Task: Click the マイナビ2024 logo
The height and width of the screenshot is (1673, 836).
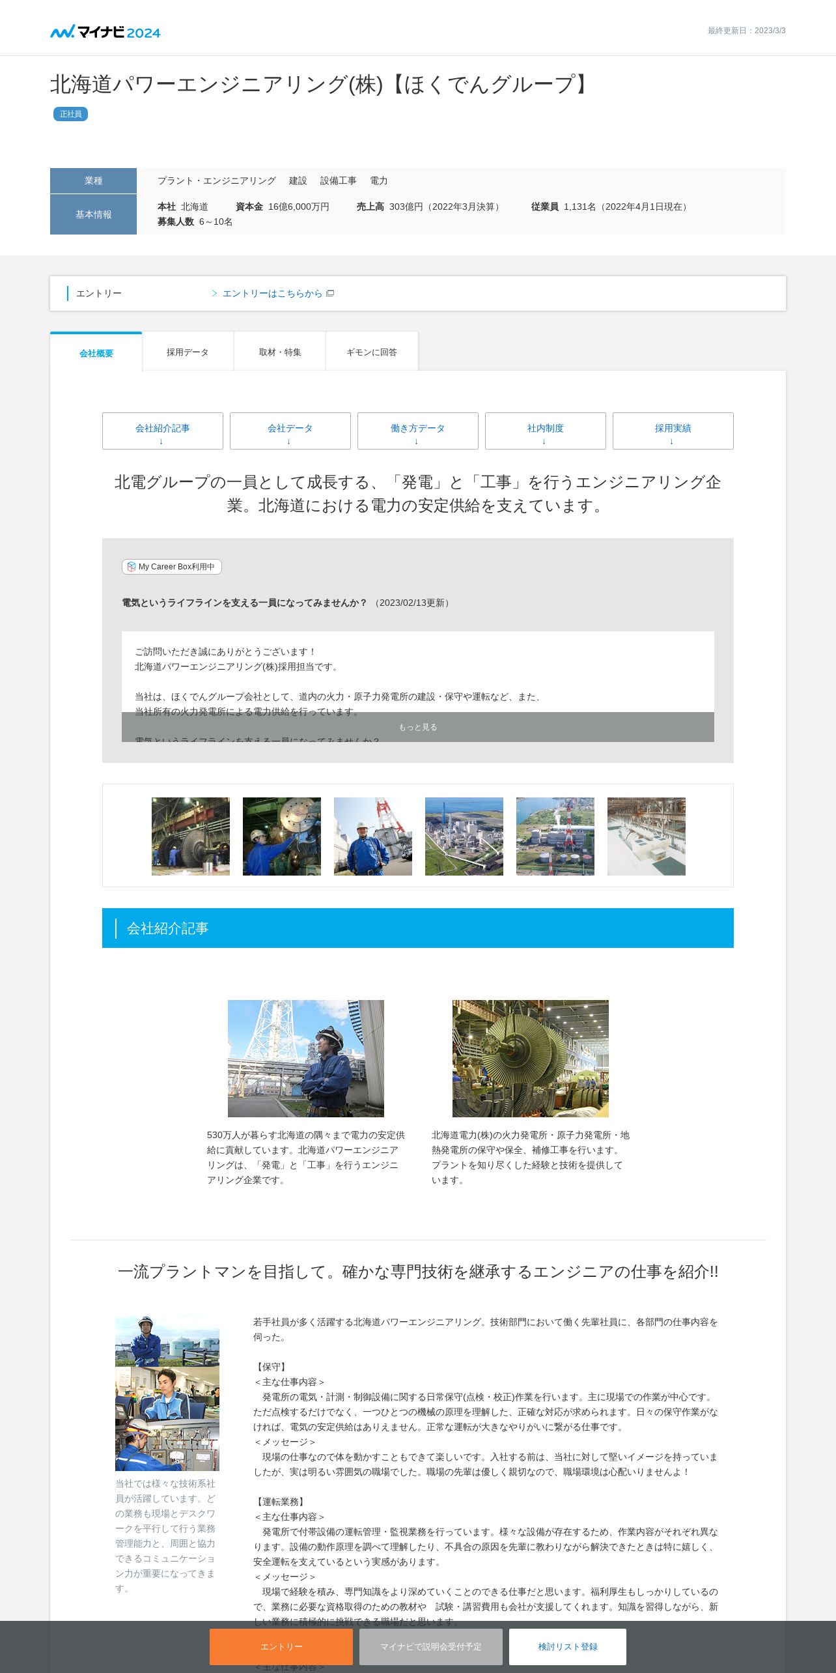Action: click(x=105, y=31)
